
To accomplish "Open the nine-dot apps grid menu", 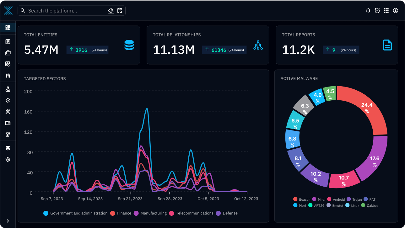I will (x=386, y=11).
